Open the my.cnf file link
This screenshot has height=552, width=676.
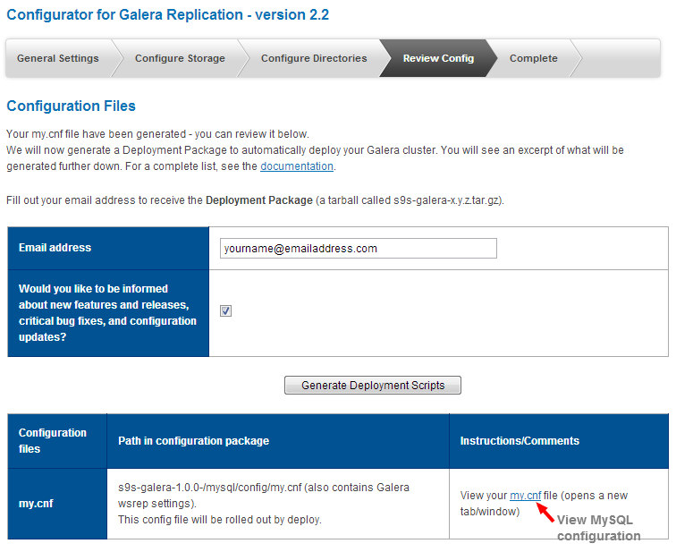tap(525, 496)
